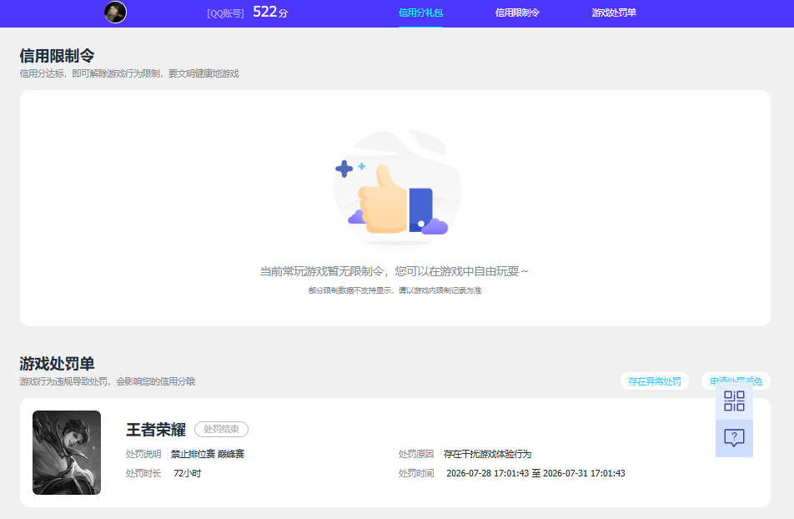Select the 游戏处罚单 section heading
Screen dimensions: 794x519
point(58,364)
